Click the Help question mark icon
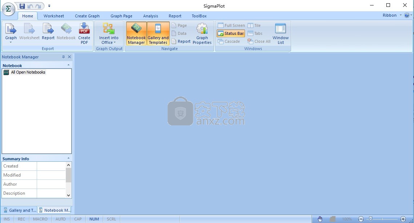Viewport: 414px width, 223px height. [x=407, y=15]
